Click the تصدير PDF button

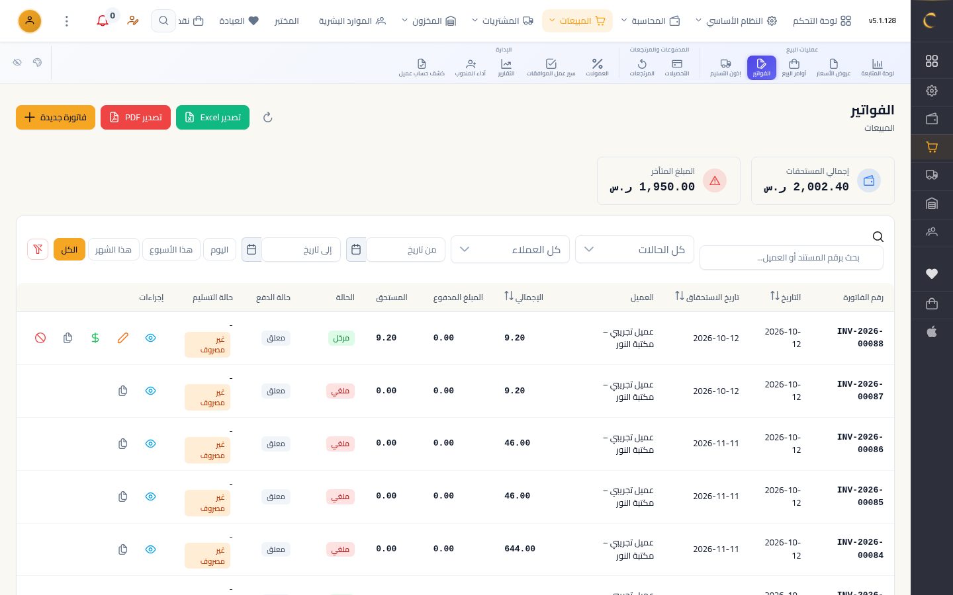coord(136,117)
